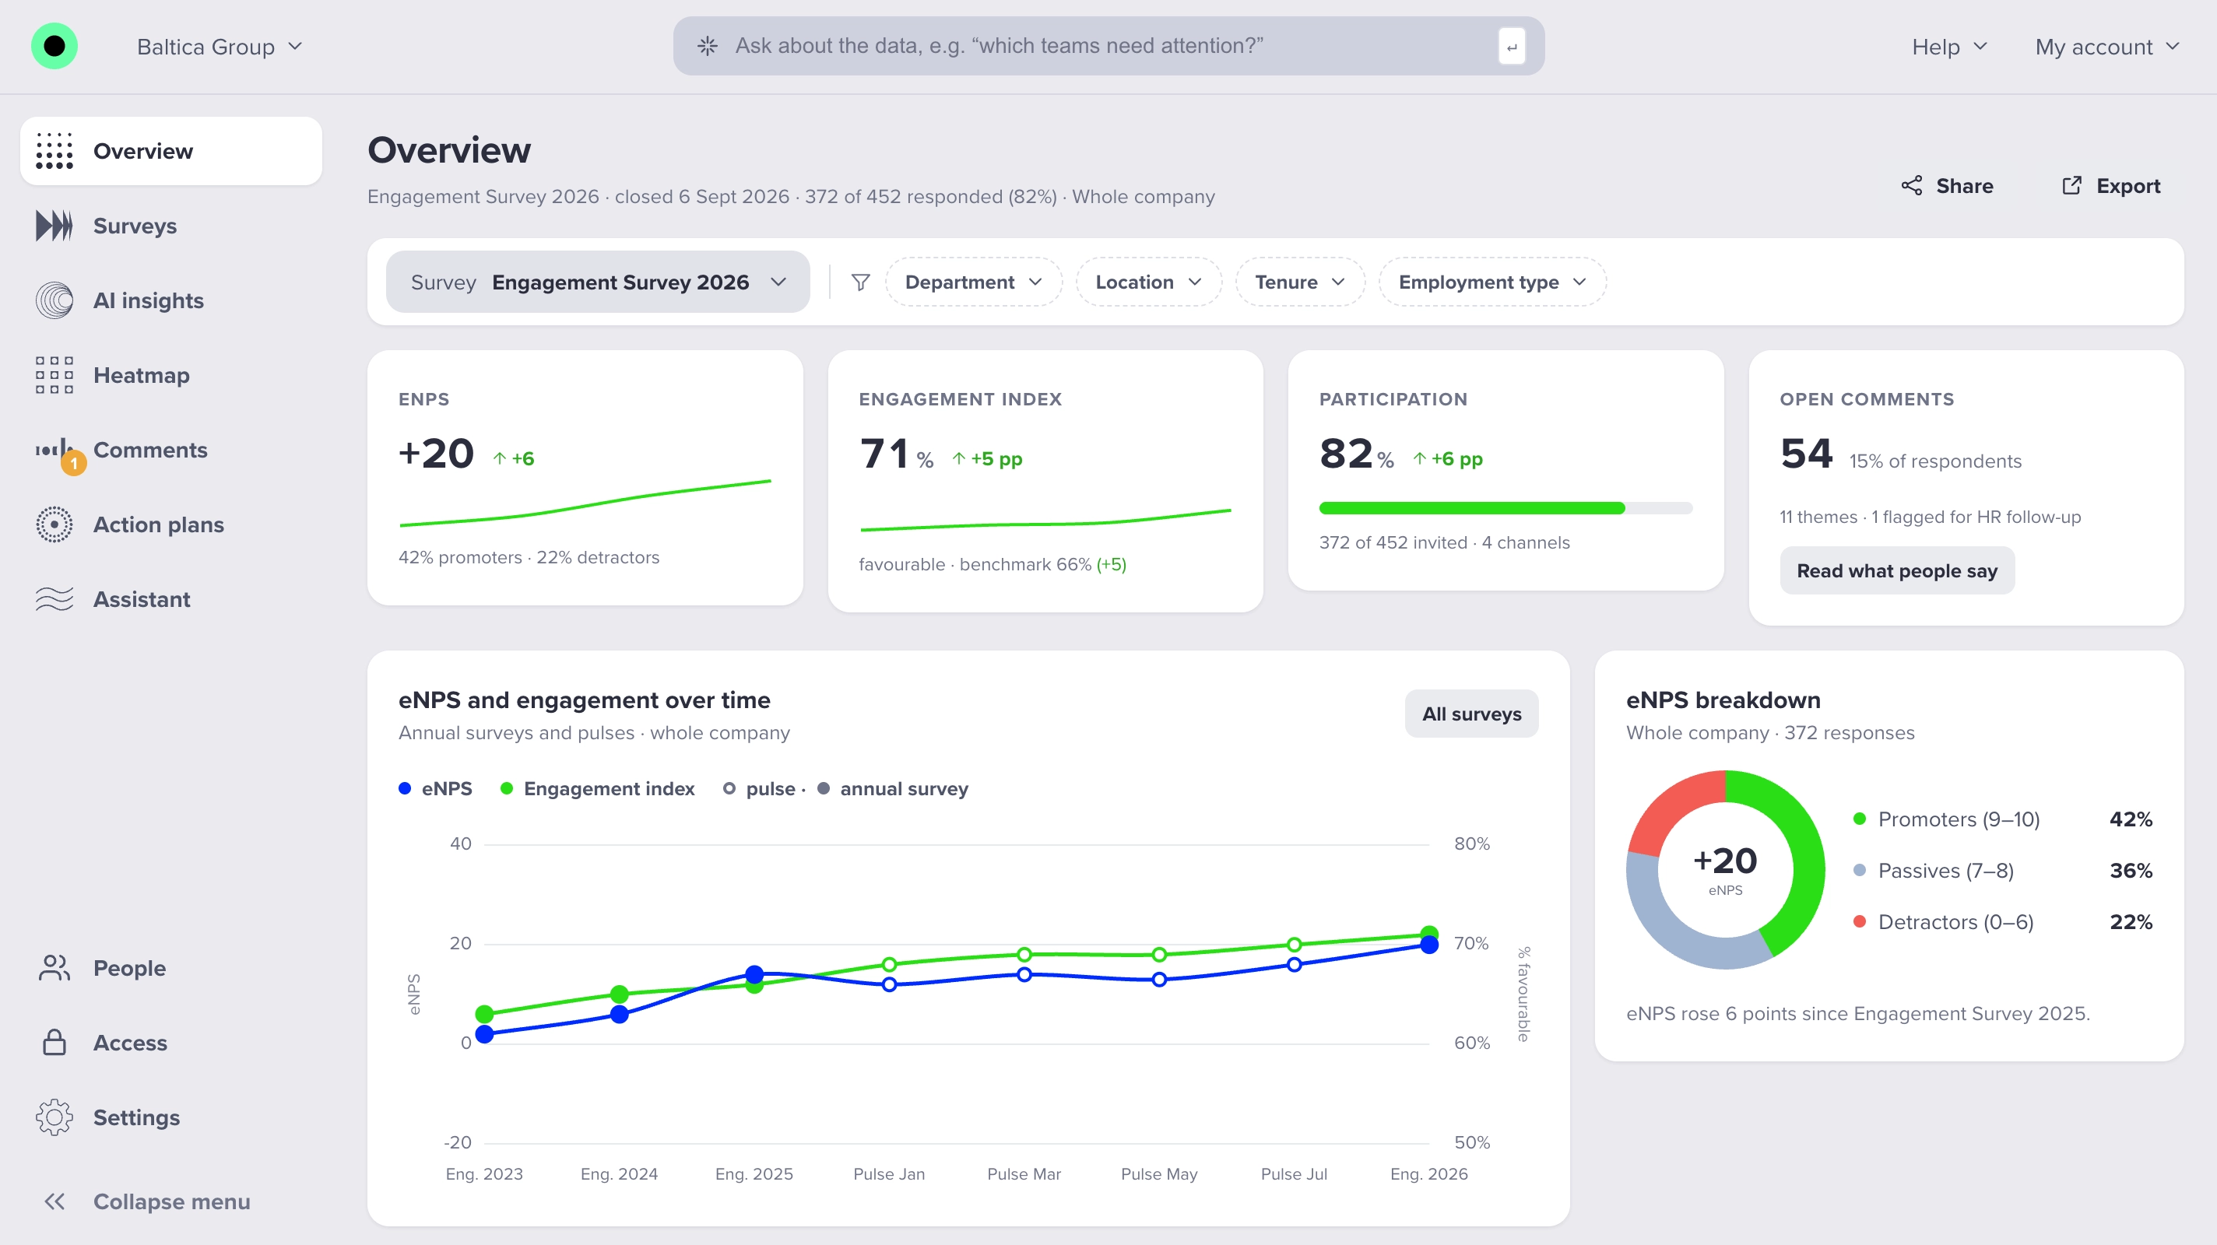Click the People users icon
Viewport: 2217px width, 1245px height.
[x=54, y=968]
